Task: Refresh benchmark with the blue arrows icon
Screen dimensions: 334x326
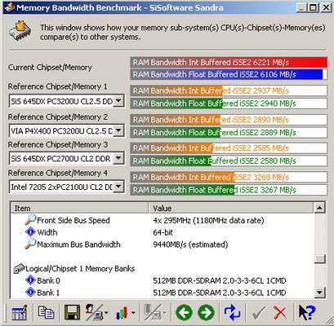Action: tap(232, 312)
